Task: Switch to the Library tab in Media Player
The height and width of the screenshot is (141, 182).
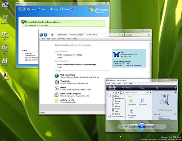Action: 143,88
